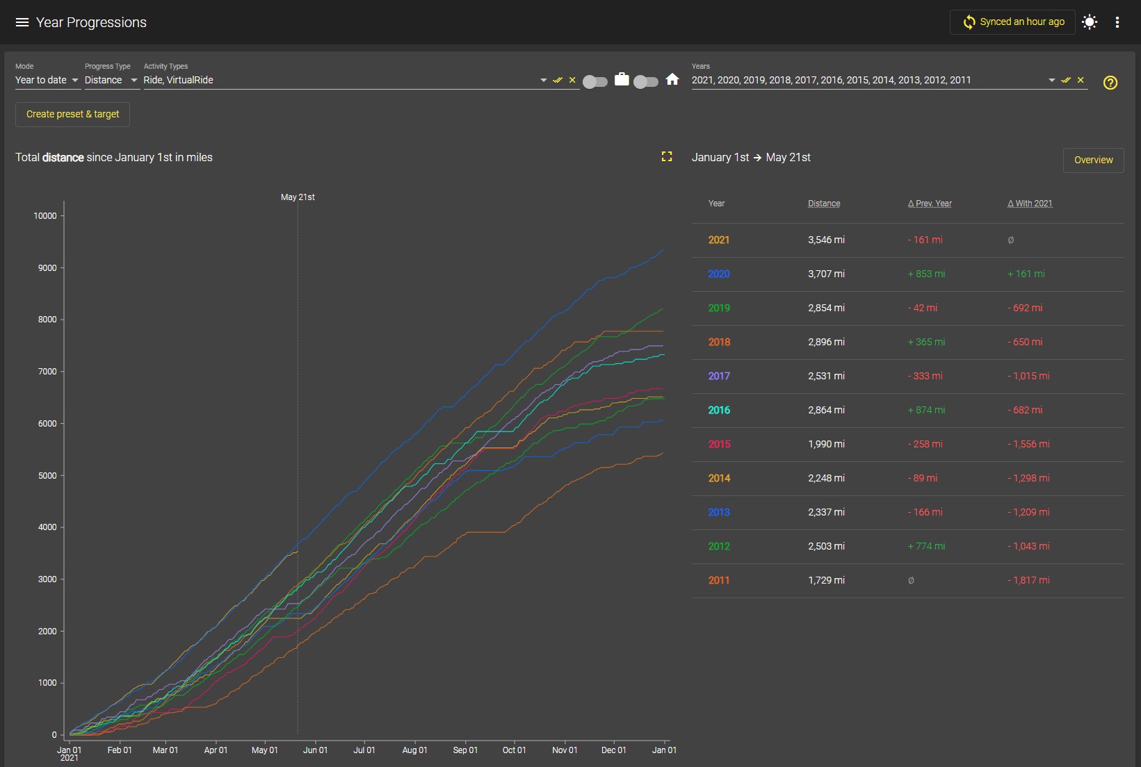Click Create preset & target button
Viewport: 1141px width, 767px height.
click(73, 114)
